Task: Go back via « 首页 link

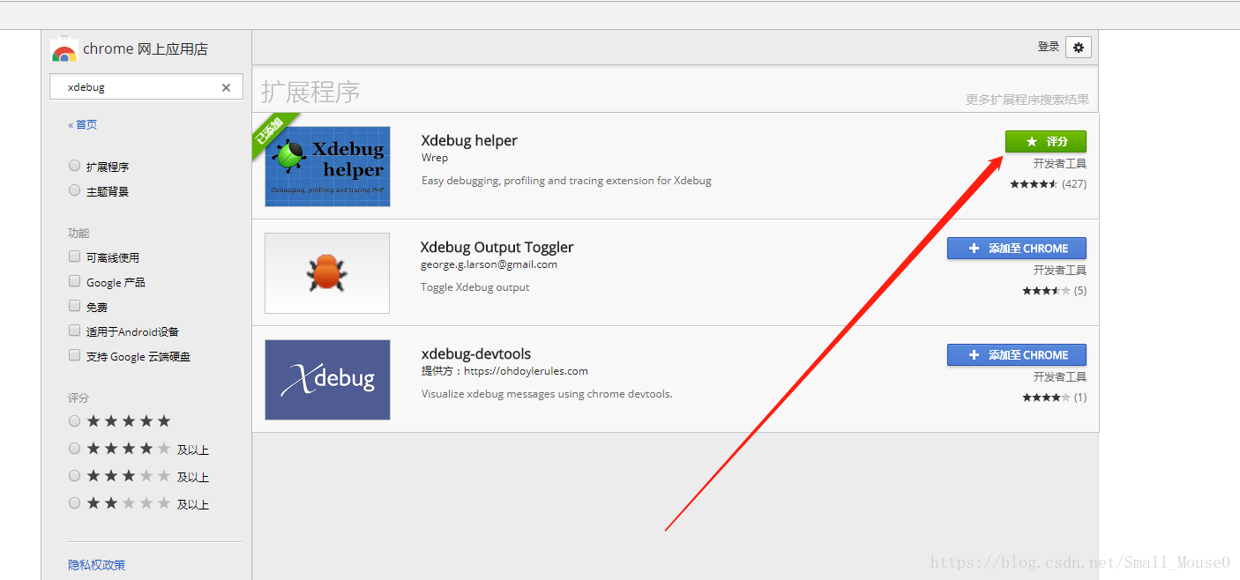Action: pos(82,124)
